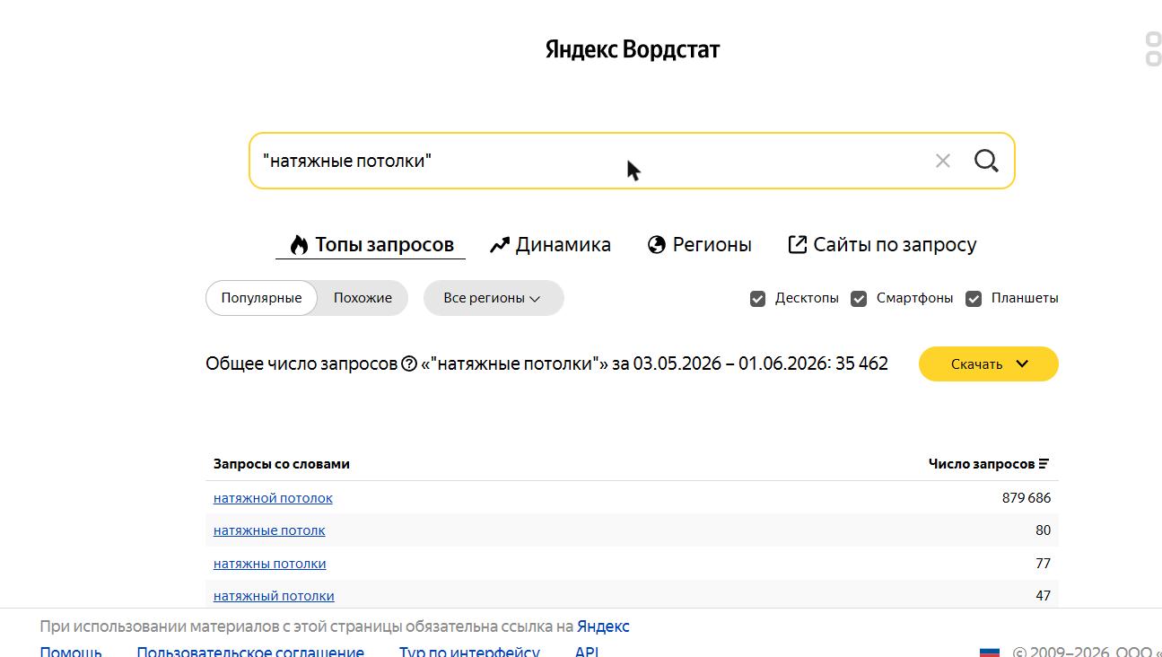Open the help question mark next to Общее число запросов
The width and height of the screenshot is (1162, 657).
pos(409,364)
